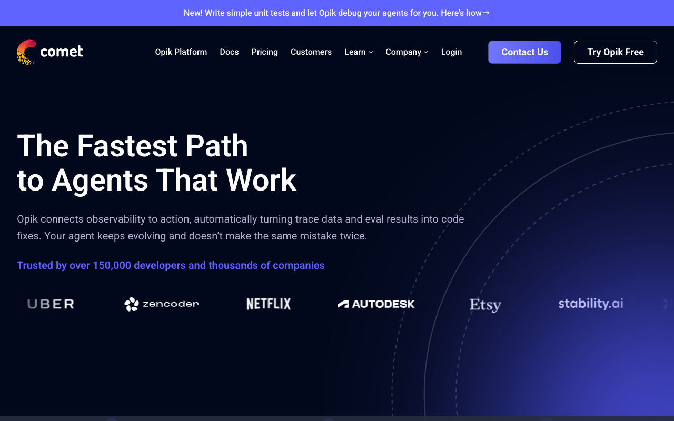This screenshot has width=674, height=421.
Task: Go to Docs in the navigation
Action: coord(230,52)
